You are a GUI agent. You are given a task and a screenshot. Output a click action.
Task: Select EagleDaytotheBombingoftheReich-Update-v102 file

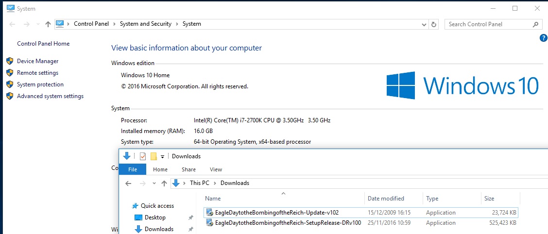pos(277,212)
